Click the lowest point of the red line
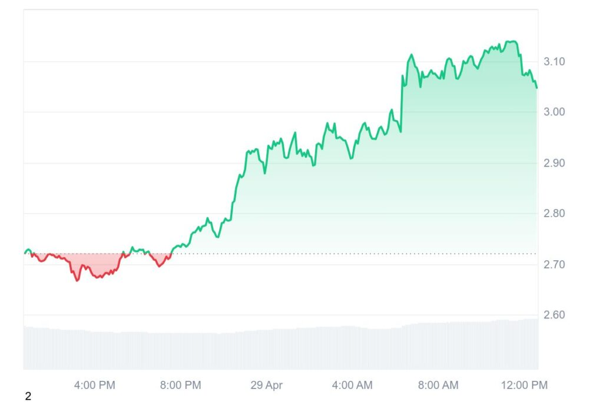This screenshot has height=402, width=603. tap(77, 280)
